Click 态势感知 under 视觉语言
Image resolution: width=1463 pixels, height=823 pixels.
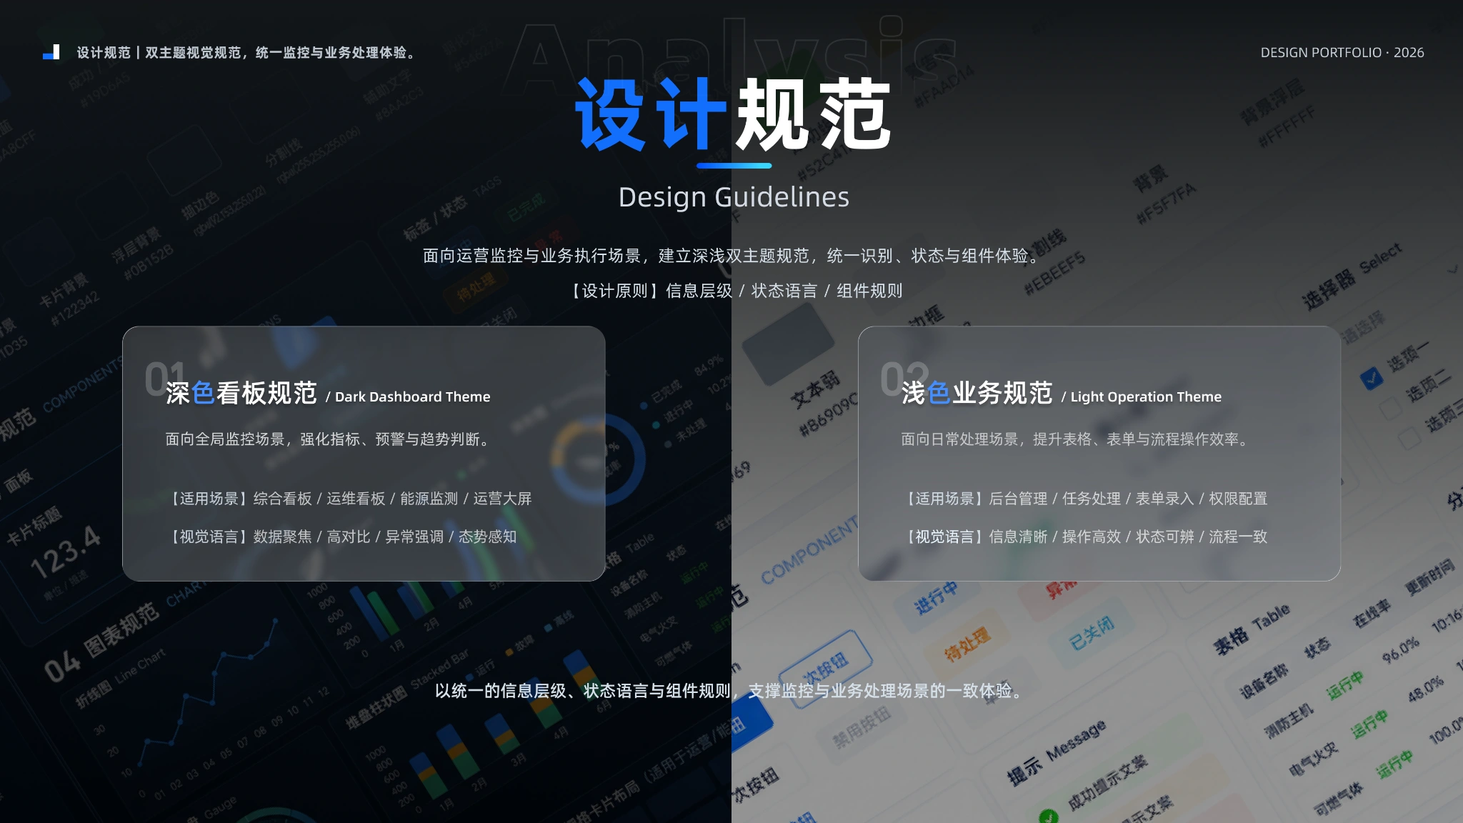click(x=487, y=537)
